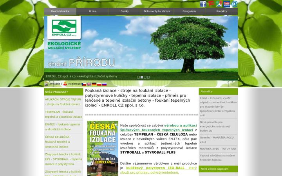Select the second banner slide dot
Screen dimensions: 282x176
(x=142, y=77)
